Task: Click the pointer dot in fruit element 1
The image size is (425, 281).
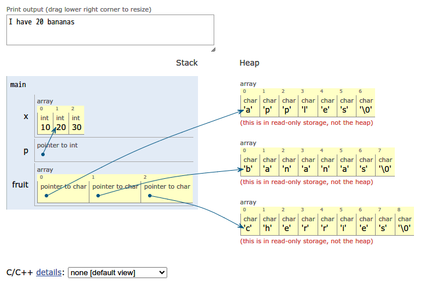Action: (98, 196)
